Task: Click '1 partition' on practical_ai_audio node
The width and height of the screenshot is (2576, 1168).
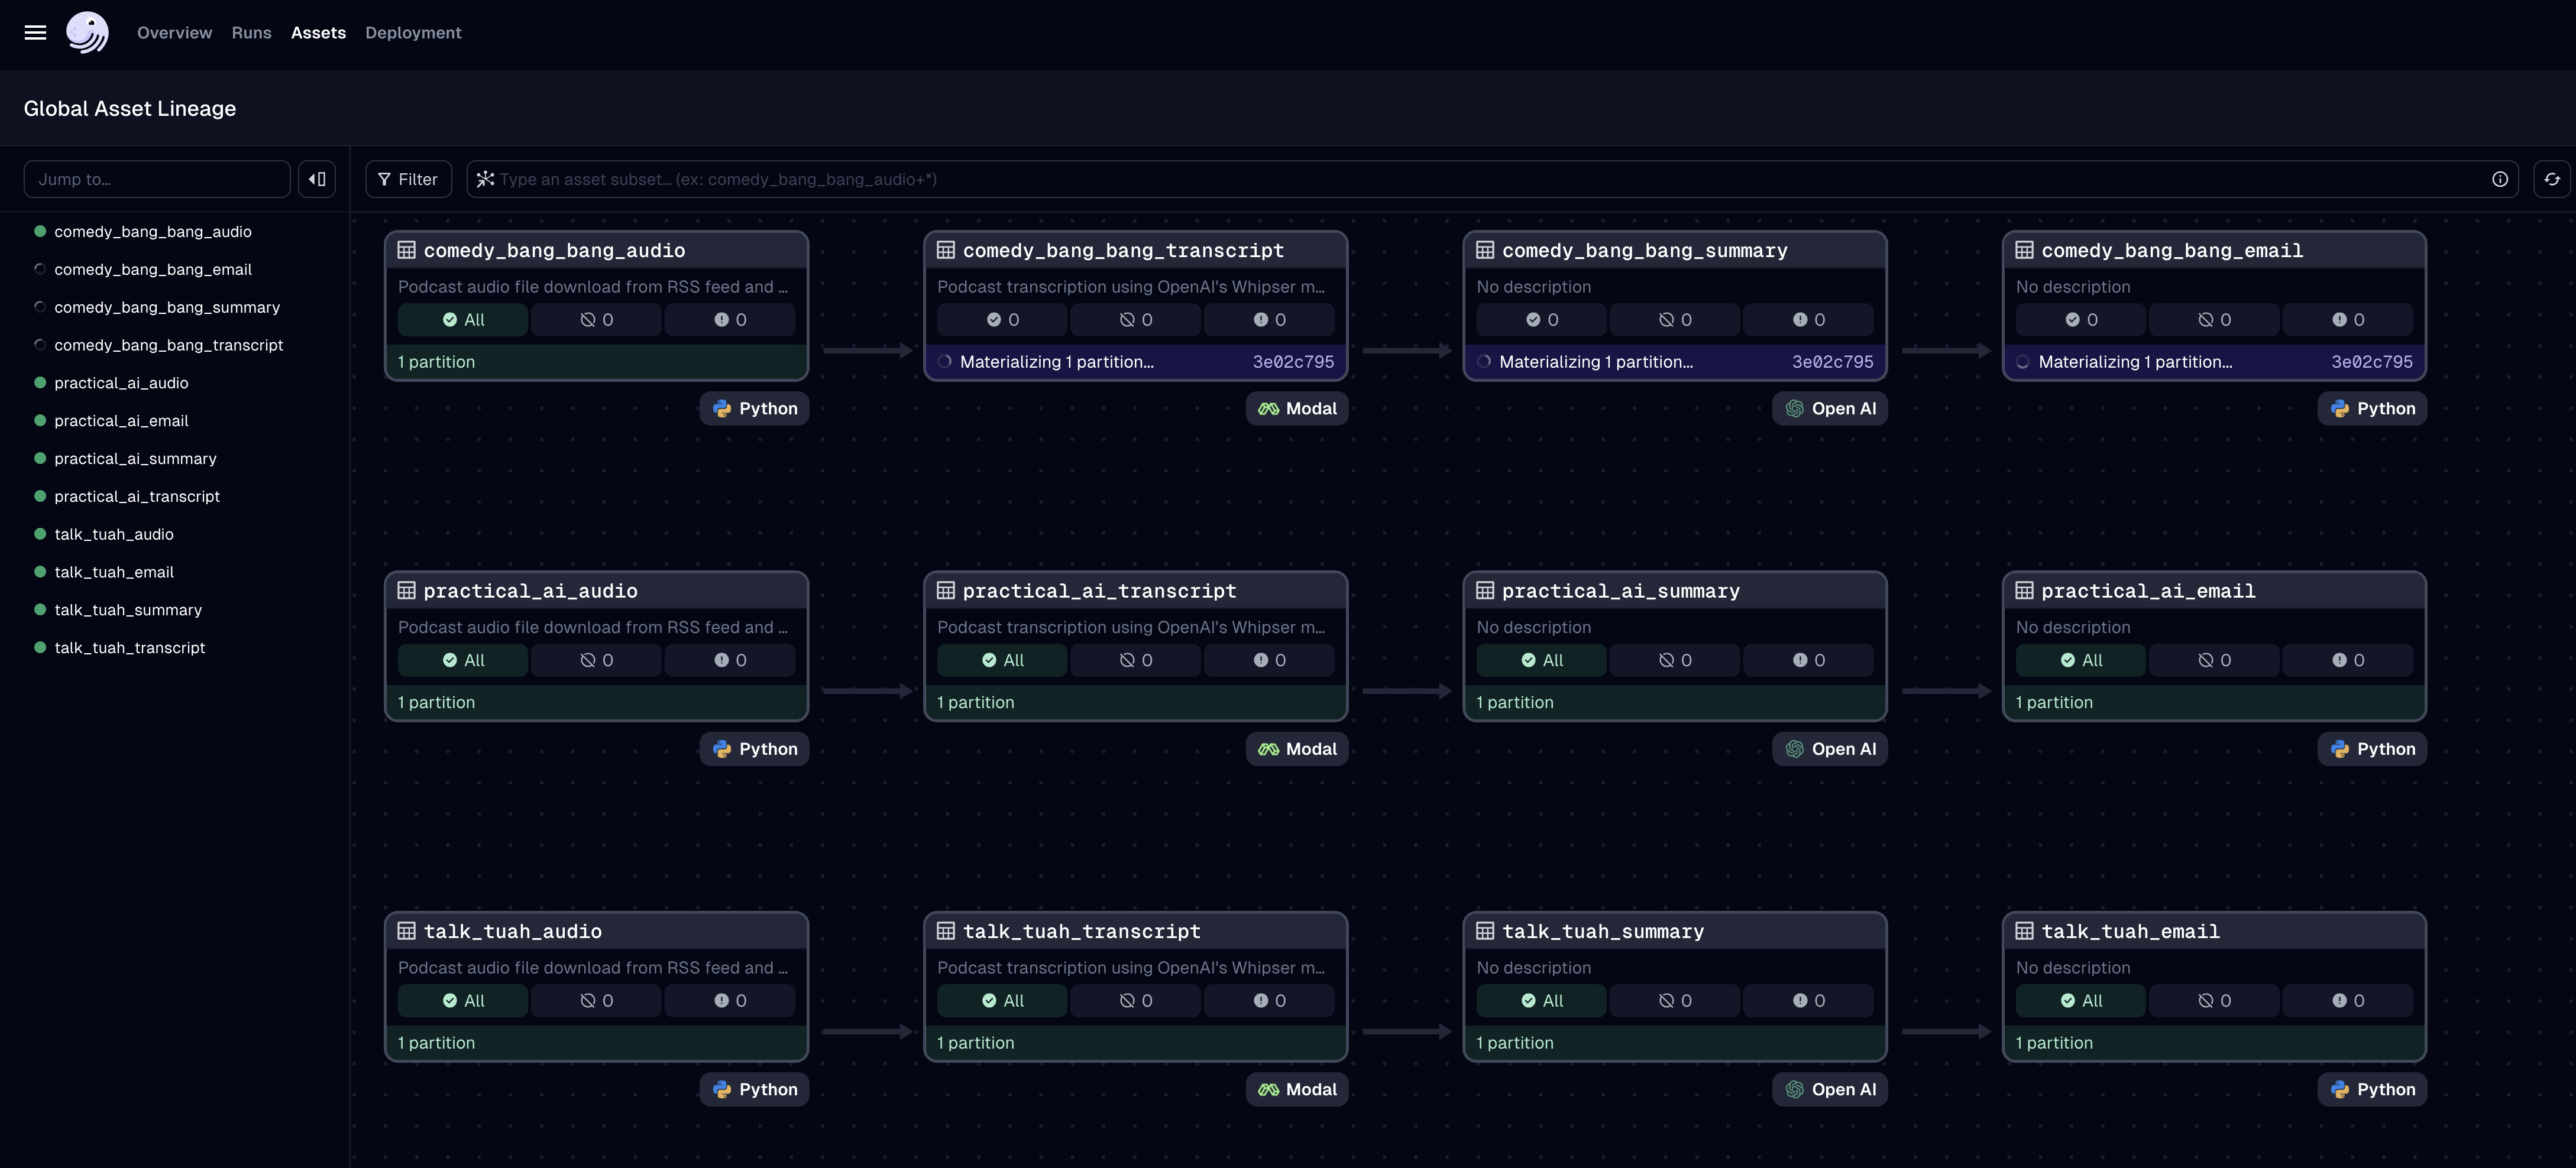Action: click(x=436, y=703)
